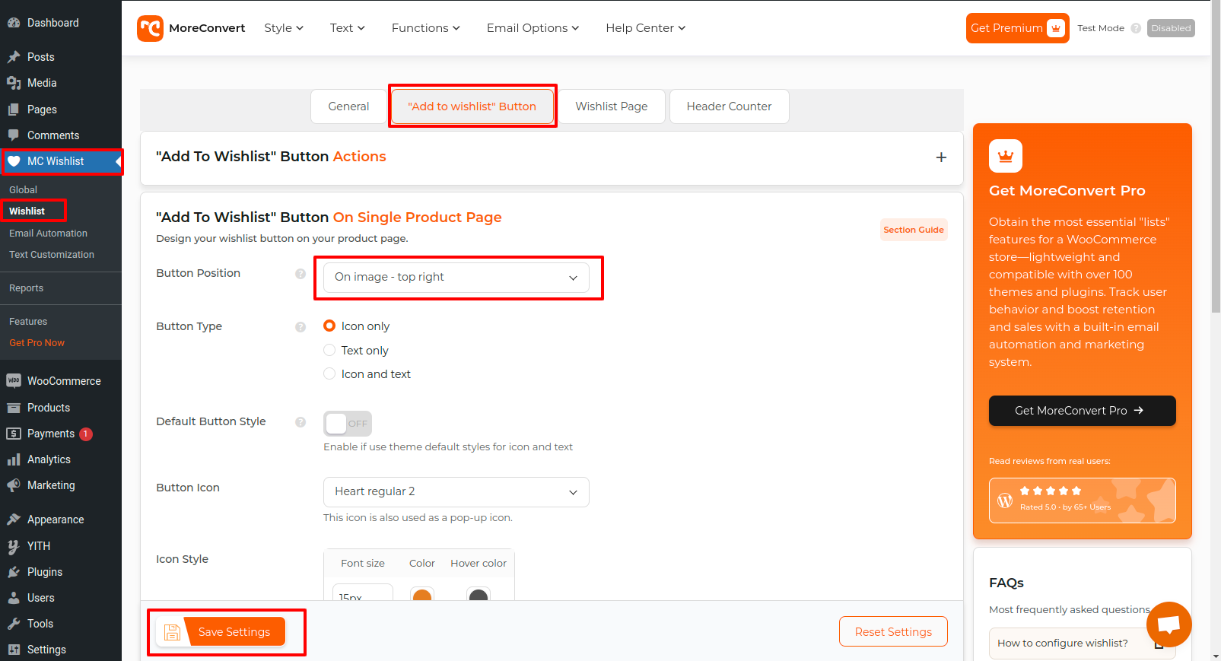Select the Text only radio button
Viewport: 1221px width, 661px height.
(329, 350)
